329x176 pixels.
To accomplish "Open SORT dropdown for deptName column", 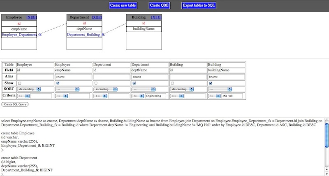I will [x=144, y=89].
